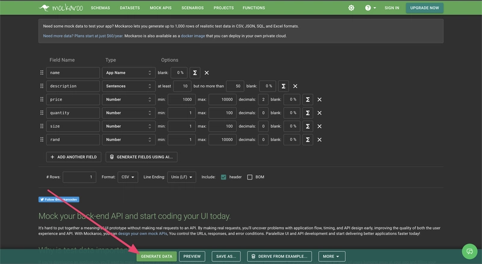
Task: Remove the price field with its X
Action: [319, 99]
